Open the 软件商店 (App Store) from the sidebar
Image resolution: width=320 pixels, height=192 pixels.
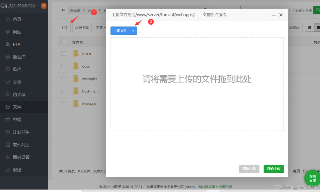[20, 145]
